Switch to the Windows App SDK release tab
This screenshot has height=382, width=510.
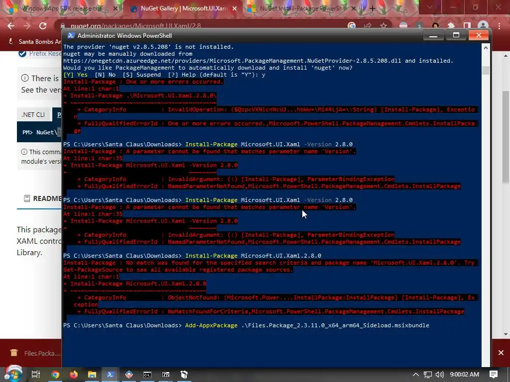[63, 8]
